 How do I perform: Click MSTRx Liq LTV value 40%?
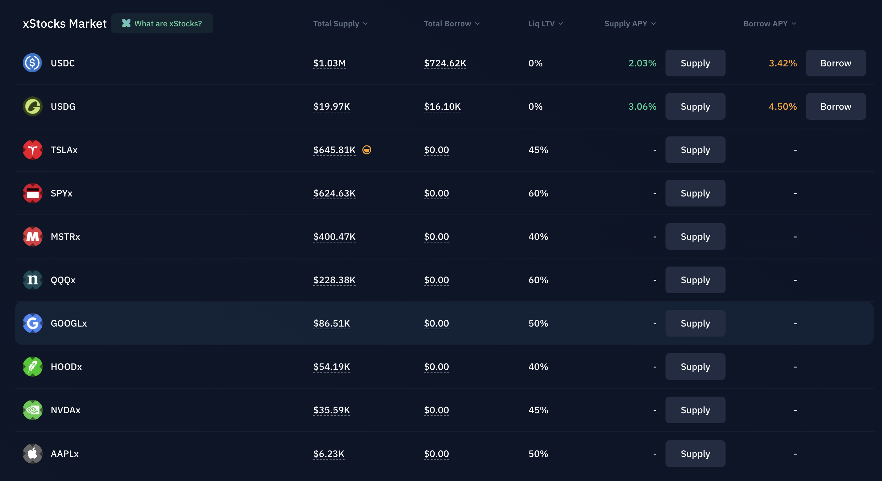pos(538,236)
